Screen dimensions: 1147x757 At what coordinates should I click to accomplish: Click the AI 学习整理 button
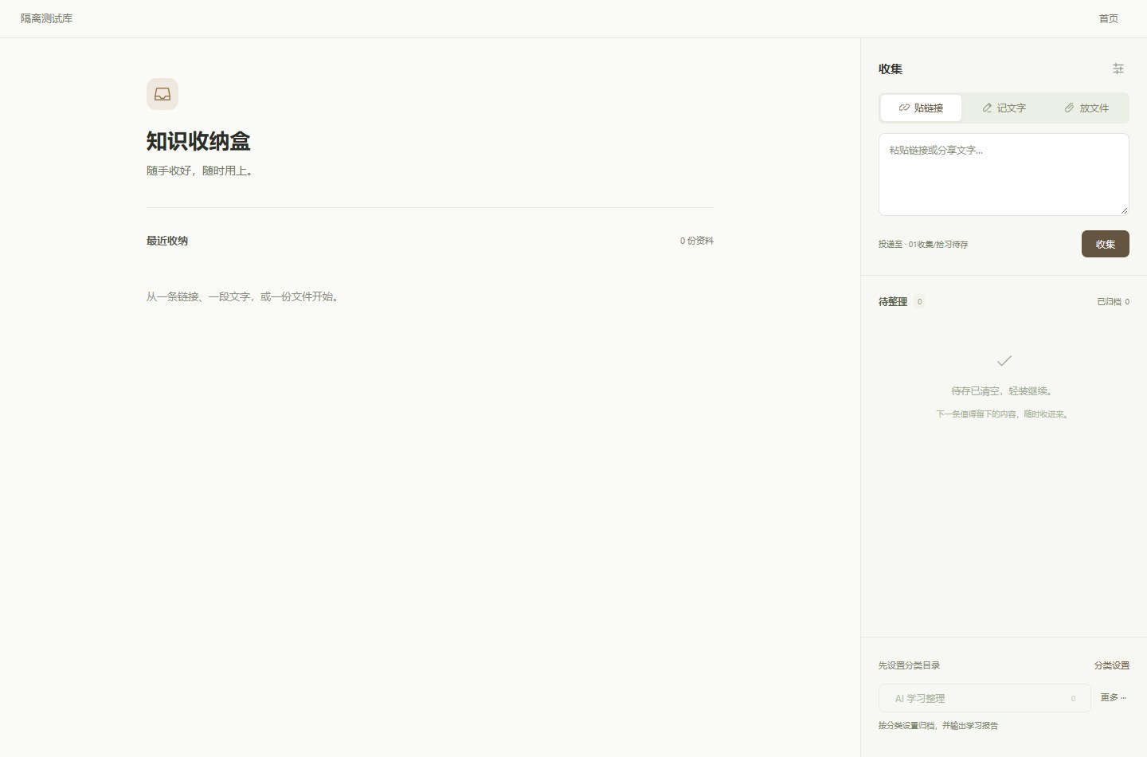(x=985, y=698)
